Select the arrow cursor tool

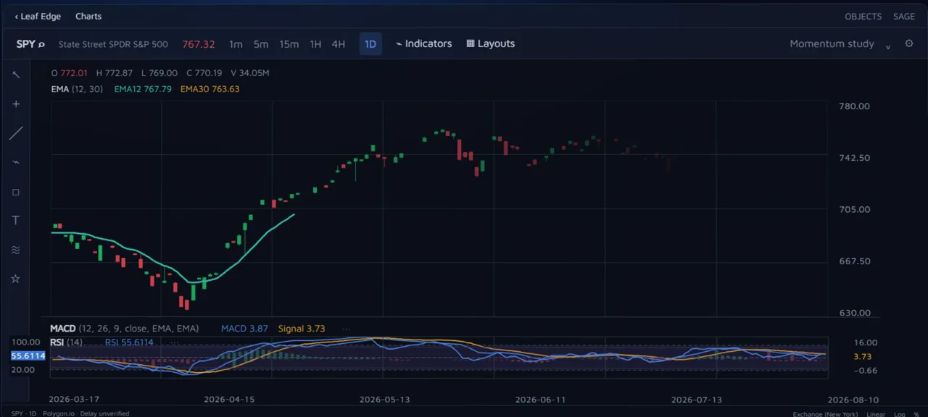click(16, 75)
